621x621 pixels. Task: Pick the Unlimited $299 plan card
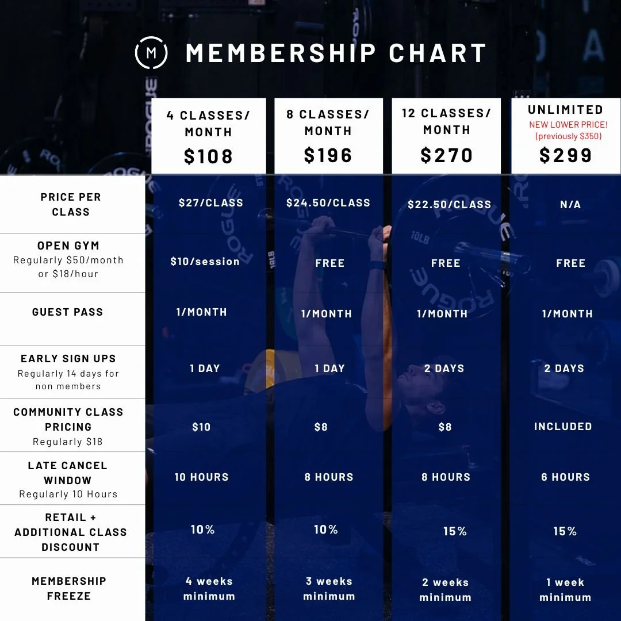(566, 136)
